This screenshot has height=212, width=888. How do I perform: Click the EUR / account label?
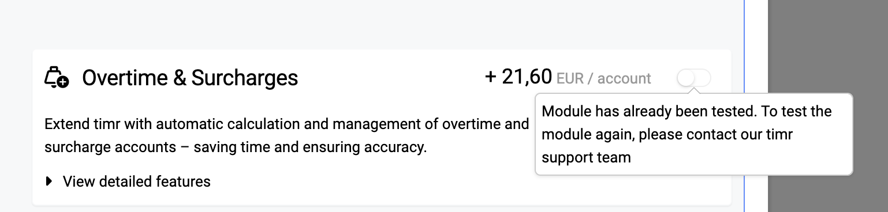[x=603, y=78]
